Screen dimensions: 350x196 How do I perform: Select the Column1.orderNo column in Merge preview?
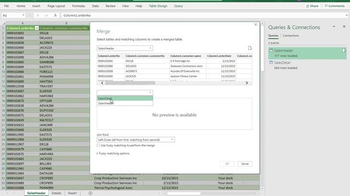(109, 56)
